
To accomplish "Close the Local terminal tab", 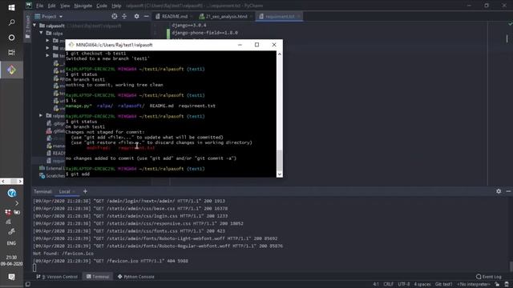I will pos(75,191).
